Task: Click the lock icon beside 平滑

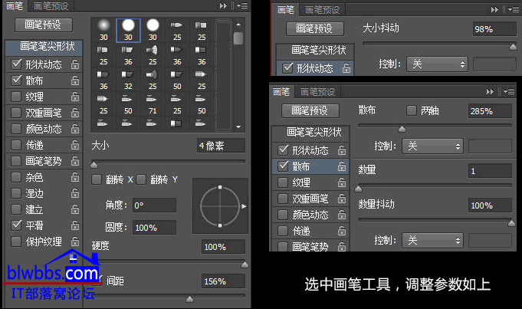Action: tap(75, 225)
